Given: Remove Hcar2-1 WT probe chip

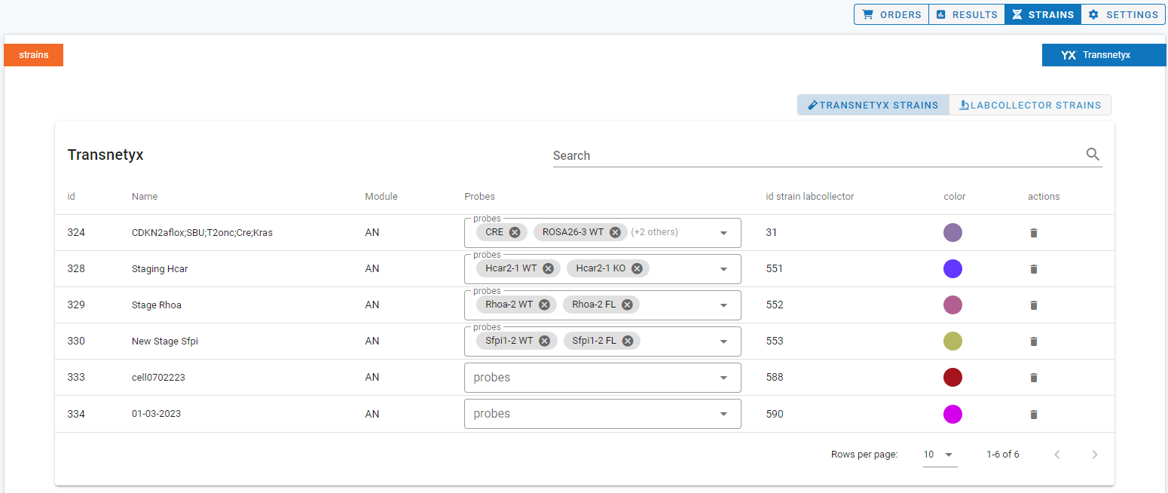Looking at the screenshot, I should [549, 268].
